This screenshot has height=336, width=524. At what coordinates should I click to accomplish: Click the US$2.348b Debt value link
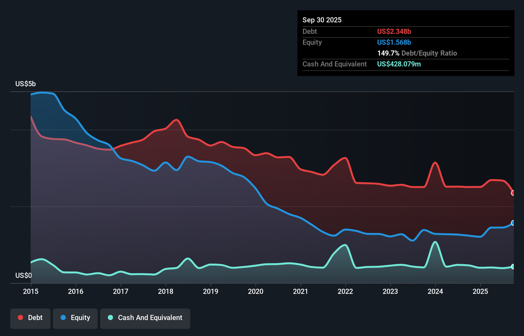(x=394, y=32)
